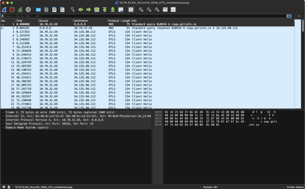Screen dimensions: 305x189
Task: Stop capturing packets with red square icon
Action: 12,10
